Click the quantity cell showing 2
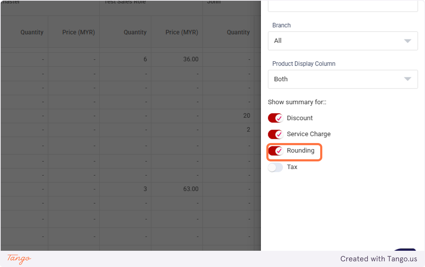The height and width of the screenshot is (267, 425). 228,130
